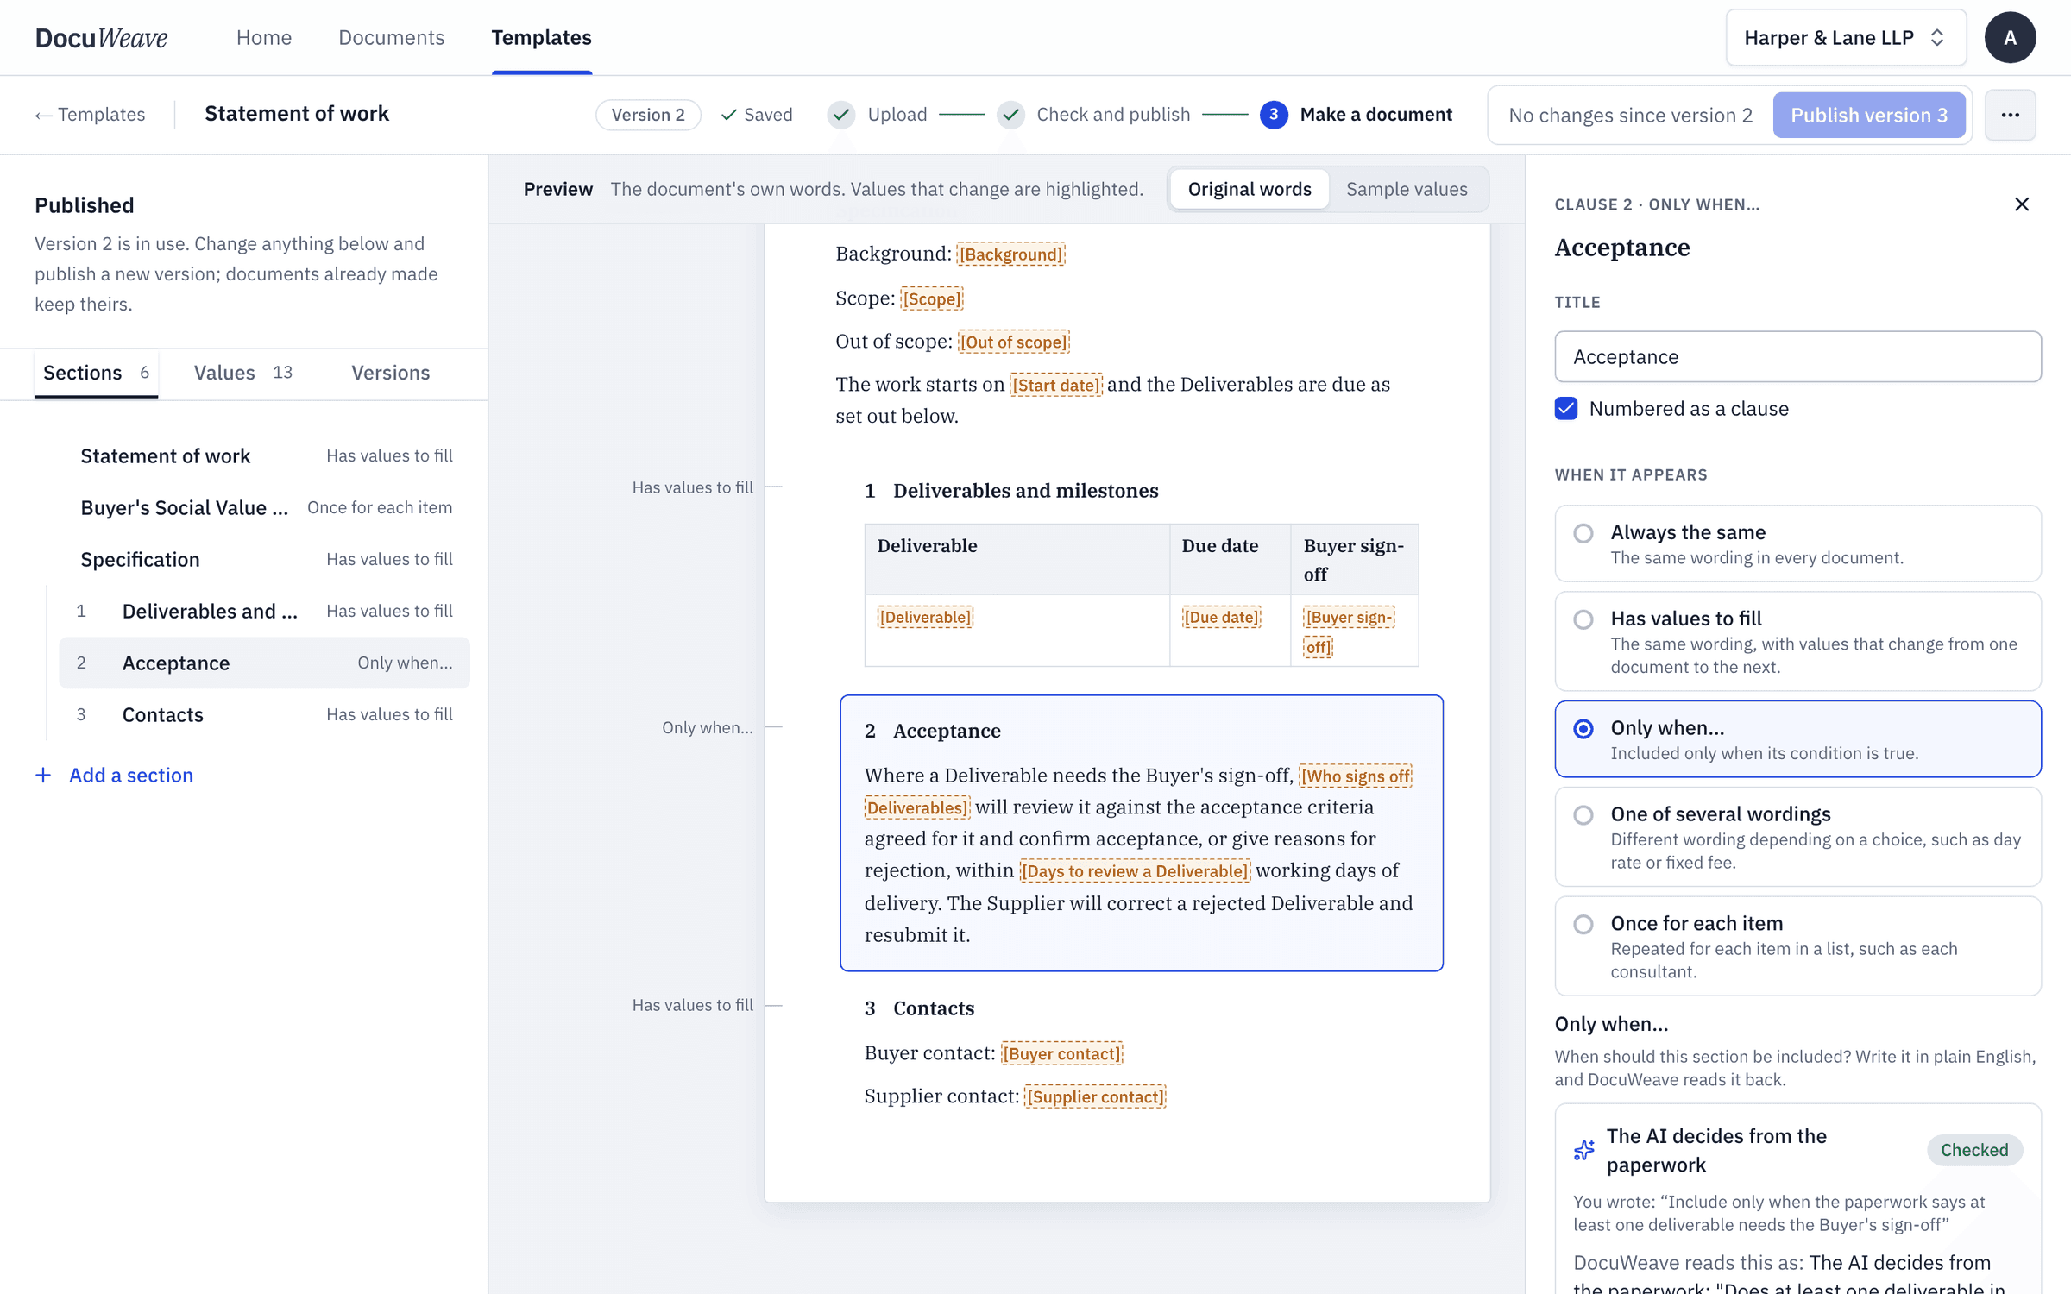Switch to the Values tab
The height and width of the screenshot is (1294, 2071).
[242, 373]
